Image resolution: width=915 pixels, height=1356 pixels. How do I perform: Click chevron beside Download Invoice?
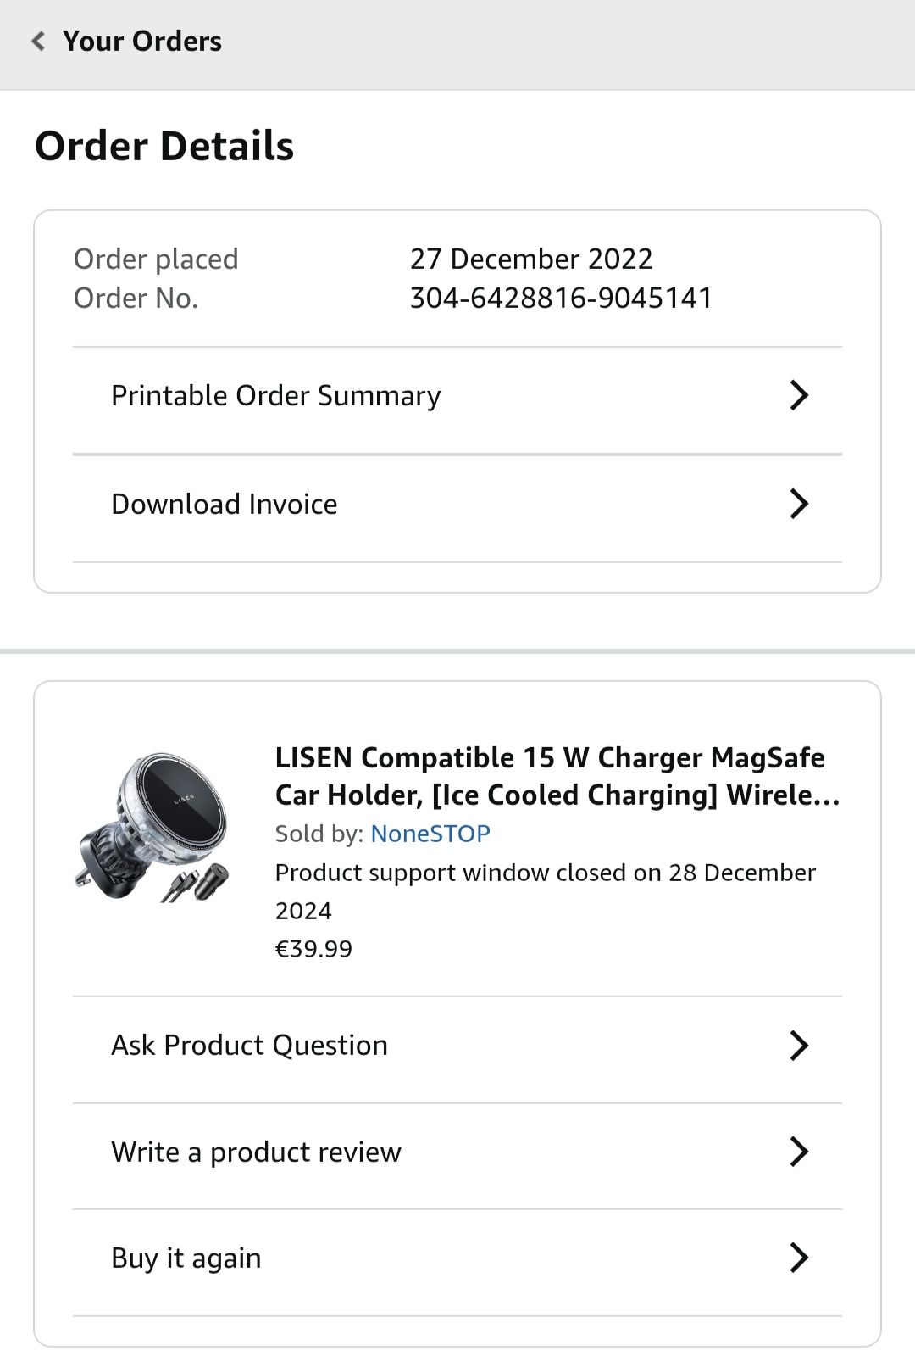coord(799,504)
